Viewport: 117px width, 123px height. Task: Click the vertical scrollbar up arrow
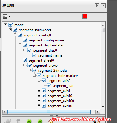click(103, 25)
